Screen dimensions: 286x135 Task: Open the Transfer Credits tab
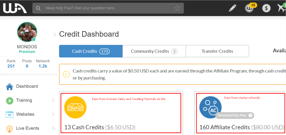[x=217, y=51]
